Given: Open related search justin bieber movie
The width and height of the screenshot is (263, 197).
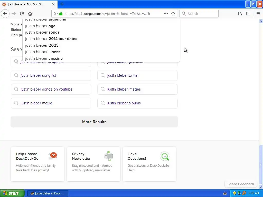Looking at the screenshot, I should tap(51, 103).
